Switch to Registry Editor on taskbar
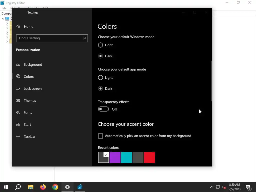Image resolution: width=256 pixels, height=192 pixels. pos(80,187)
